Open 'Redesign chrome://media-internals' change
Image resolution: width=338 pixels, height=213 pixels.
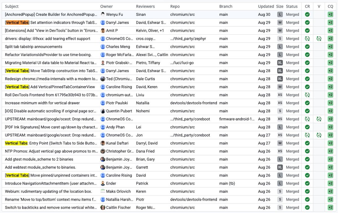tap(52, 79)
